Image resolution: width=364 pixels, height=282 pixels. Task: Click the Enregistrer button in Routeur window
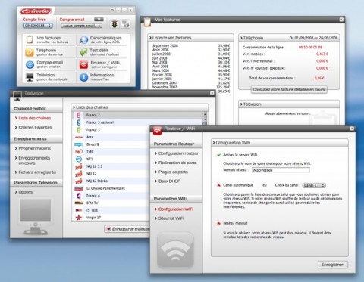click(332, 265)
